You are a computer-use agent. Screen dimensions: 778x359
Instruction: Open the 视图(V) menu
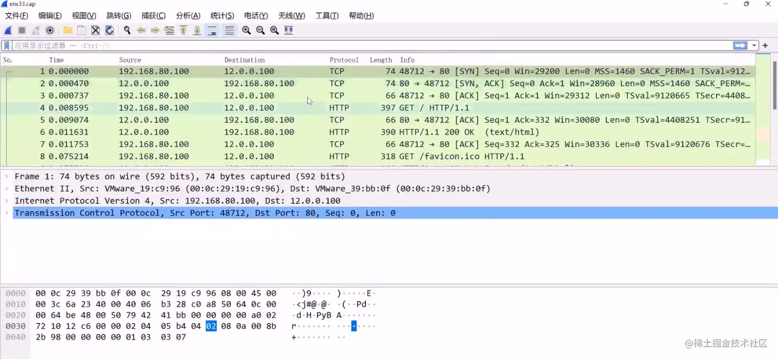84,16
